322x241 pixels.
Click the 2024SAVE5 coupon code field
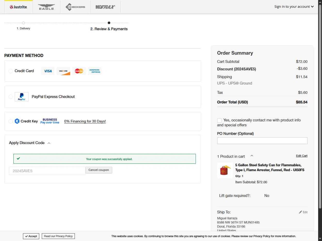[47, 171]
